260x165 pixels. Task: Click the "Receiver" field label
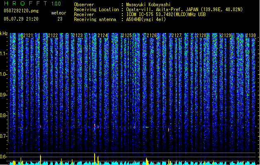click(x=84, y=14)
